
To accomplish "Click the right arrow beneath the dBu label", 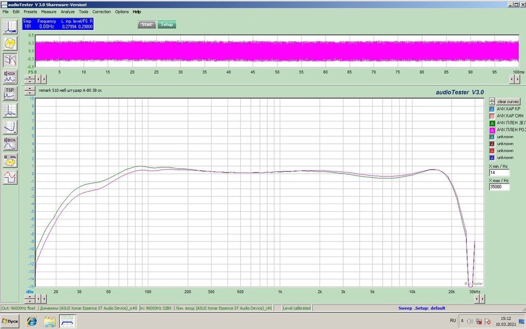I will click(x=44, y=299).
